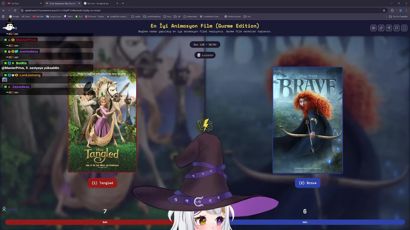Click the MasterPriva chat username

tap(26, 40)
